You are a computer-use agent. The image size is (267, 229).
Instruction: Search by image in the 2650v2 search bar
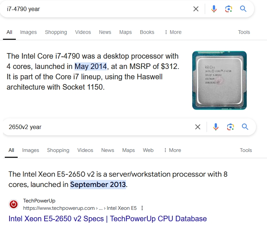(231, 127)
